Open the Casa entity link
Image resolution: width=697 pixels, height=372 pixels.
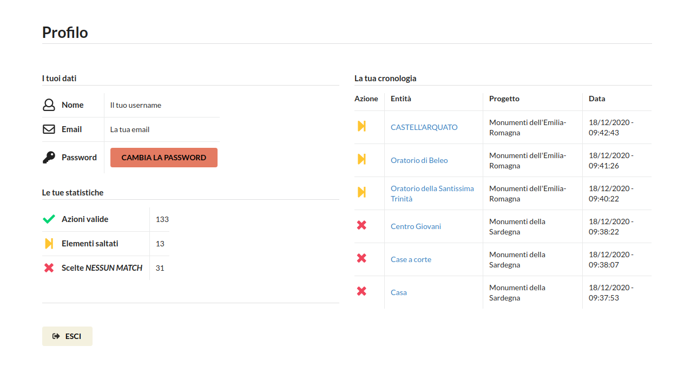click(x=398, y=292)
